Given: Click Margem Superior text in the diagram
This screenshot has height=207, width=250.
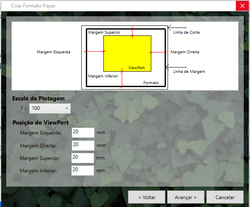Looking at the screenshot, I should (x=104, y=32).
